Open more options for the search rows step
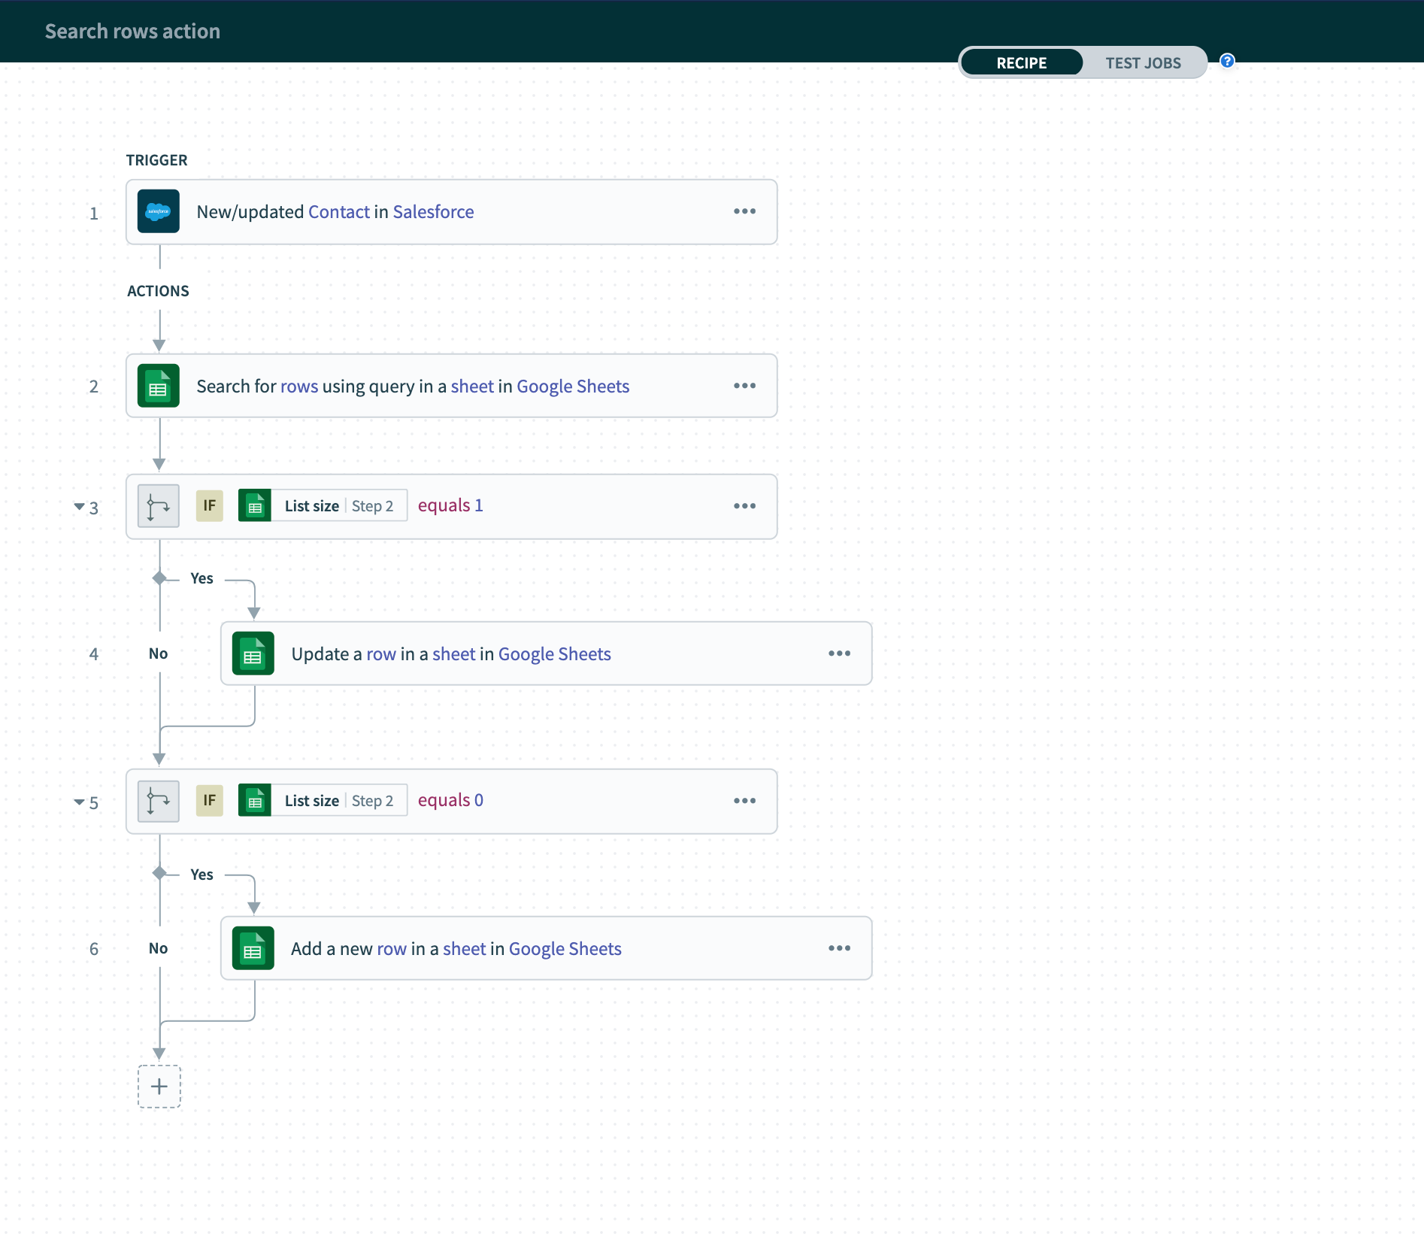The image size is (1424, 1237). (x=744, y=386)
